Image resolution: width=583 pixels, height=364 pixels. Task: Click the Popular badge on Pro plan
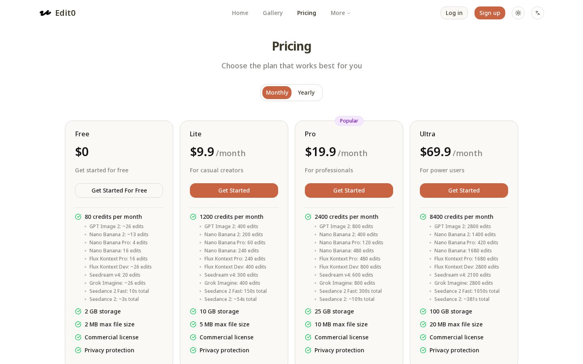pyautogui.click(x=349, y=121)
